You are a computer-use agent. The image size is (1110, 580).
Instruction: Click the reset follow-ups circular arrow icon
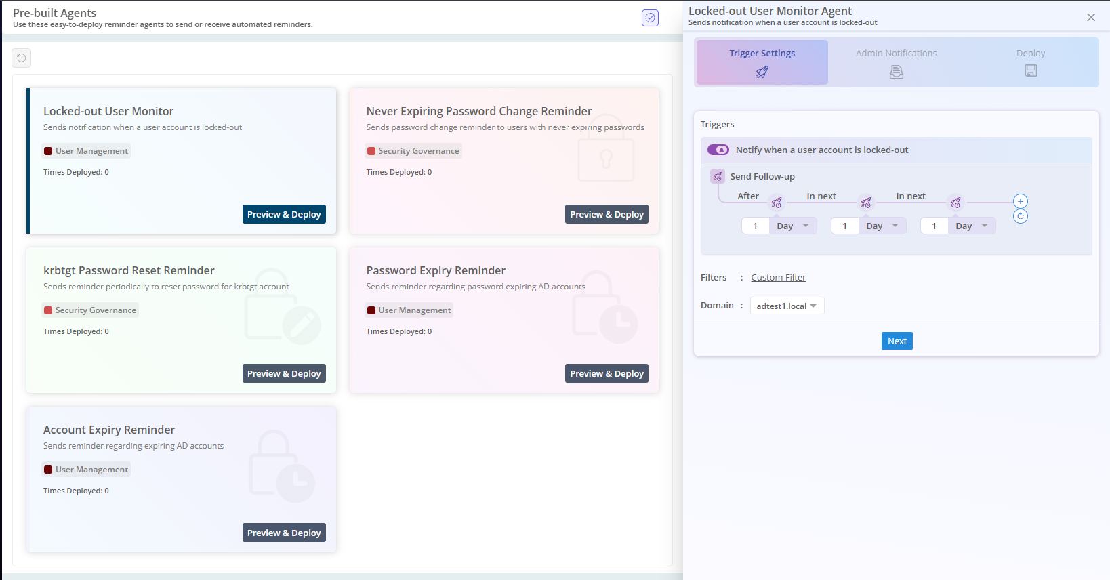point(1020,216)
